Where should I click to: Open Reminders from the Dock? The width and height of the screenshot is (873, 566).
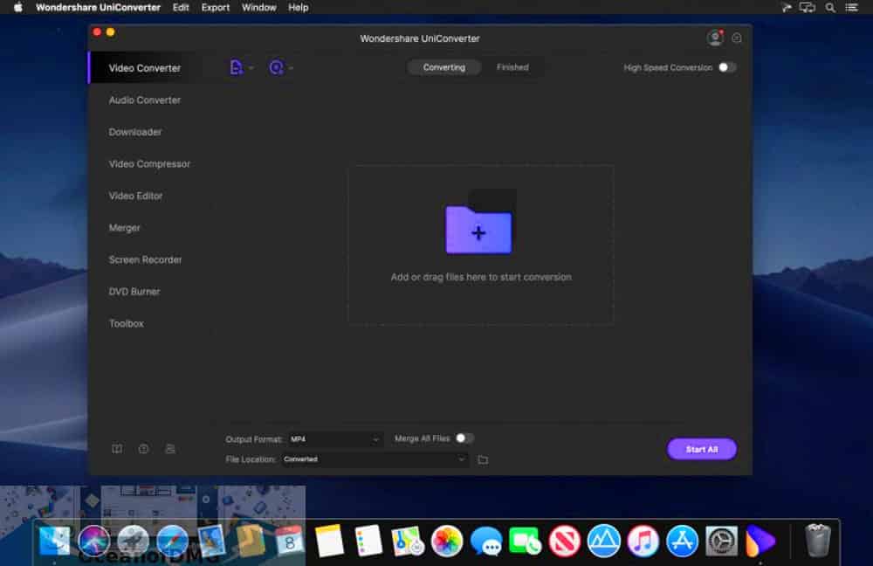(368, 541)
